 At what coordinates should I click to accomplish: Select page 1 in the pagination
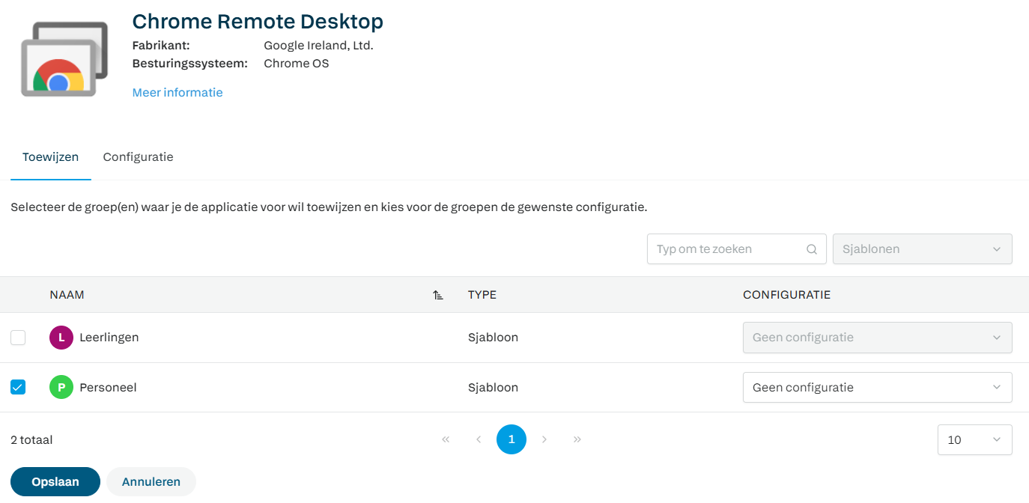point(512,439)
